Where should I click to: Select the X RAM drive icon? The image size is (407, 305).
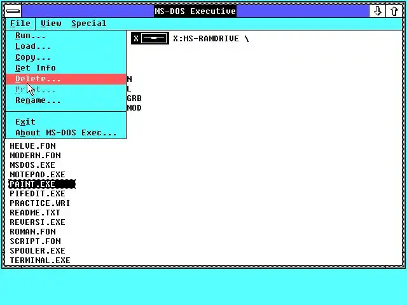pos(150,38)
